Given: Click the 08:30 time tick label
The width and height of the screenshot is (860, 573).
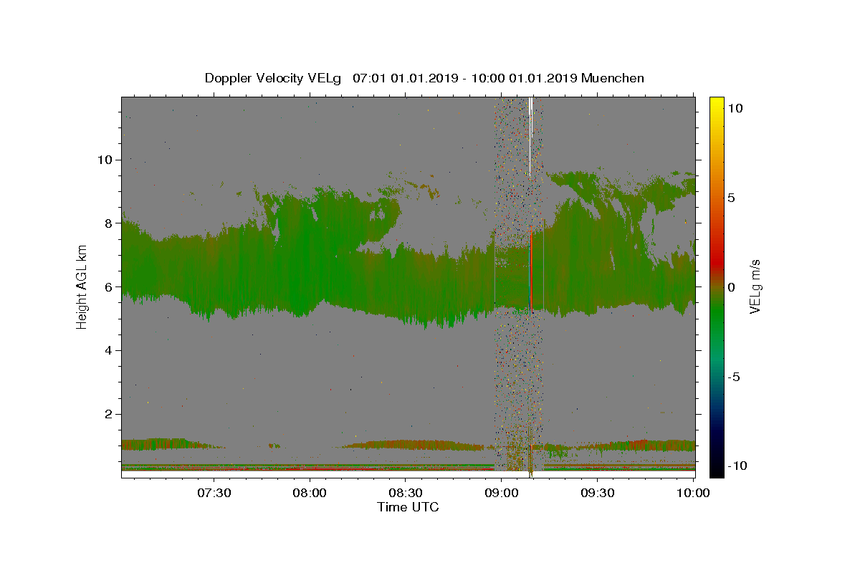Looking at the screenshot, I should (x=406, y=493).
